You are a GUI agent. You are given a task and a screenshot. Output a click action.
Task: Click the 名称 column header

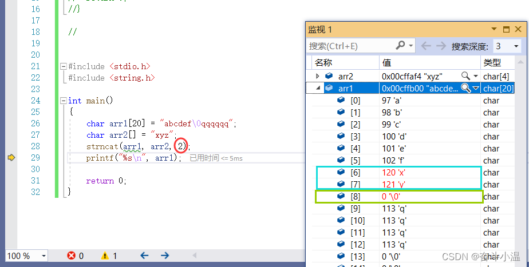coord(345,63)
